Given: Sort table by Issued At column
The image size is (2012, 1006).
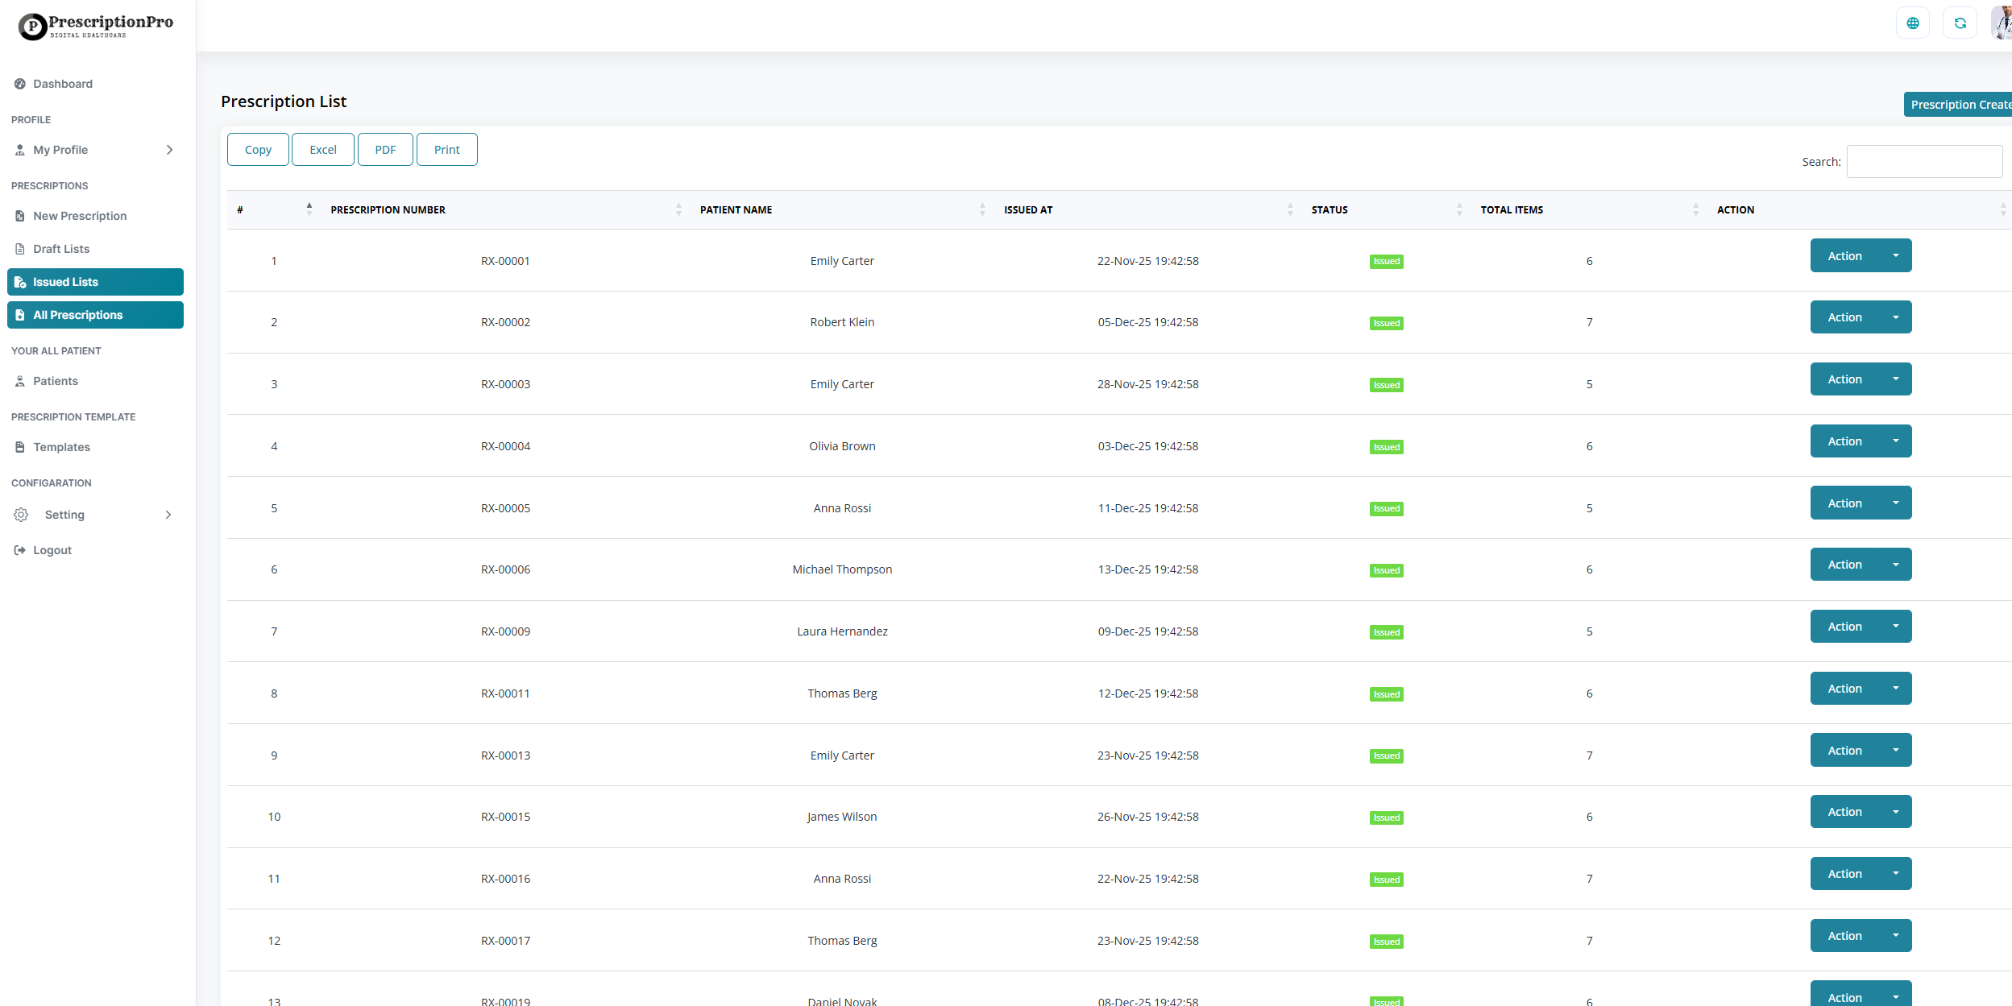Looking at the screenshot, I should click(1028, 210).
